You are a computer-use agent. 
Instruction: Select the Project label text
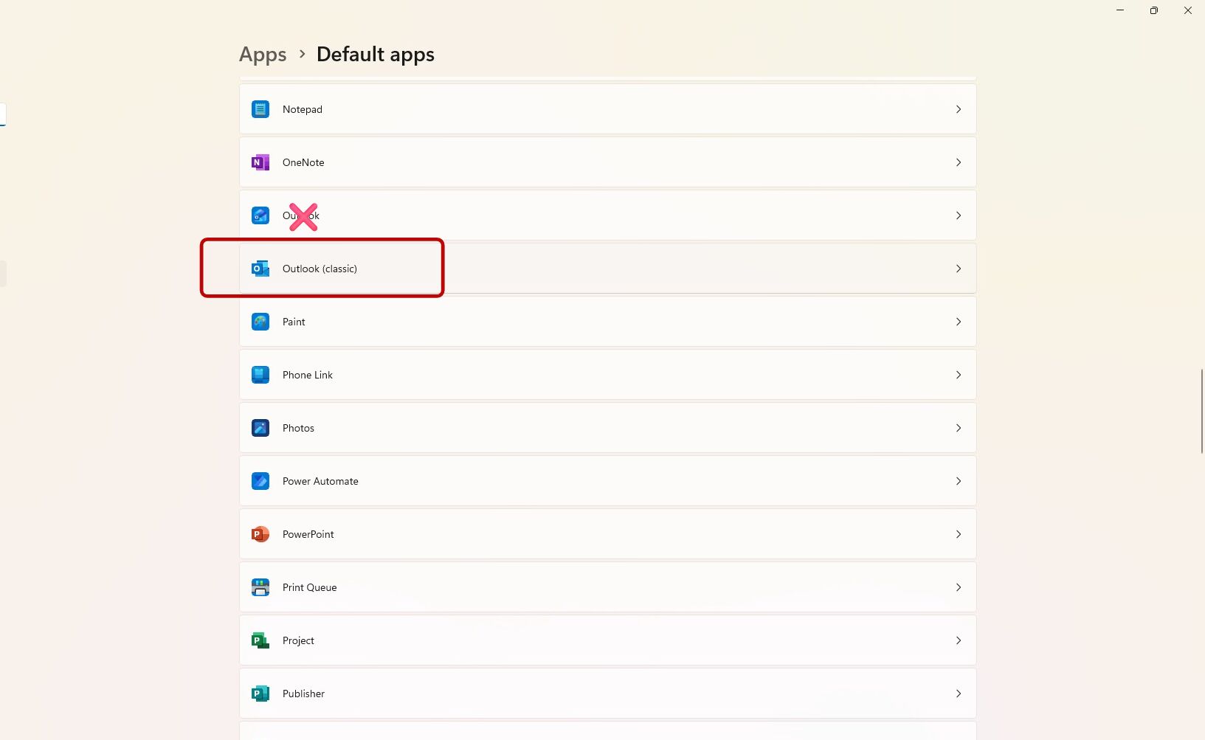coord(298,640)
